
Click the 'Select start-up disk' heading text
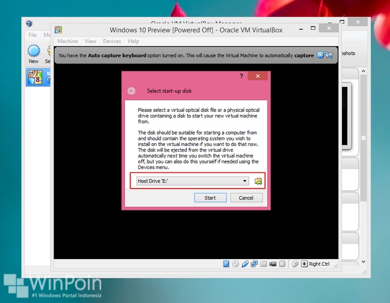click(x=169, y=91)
